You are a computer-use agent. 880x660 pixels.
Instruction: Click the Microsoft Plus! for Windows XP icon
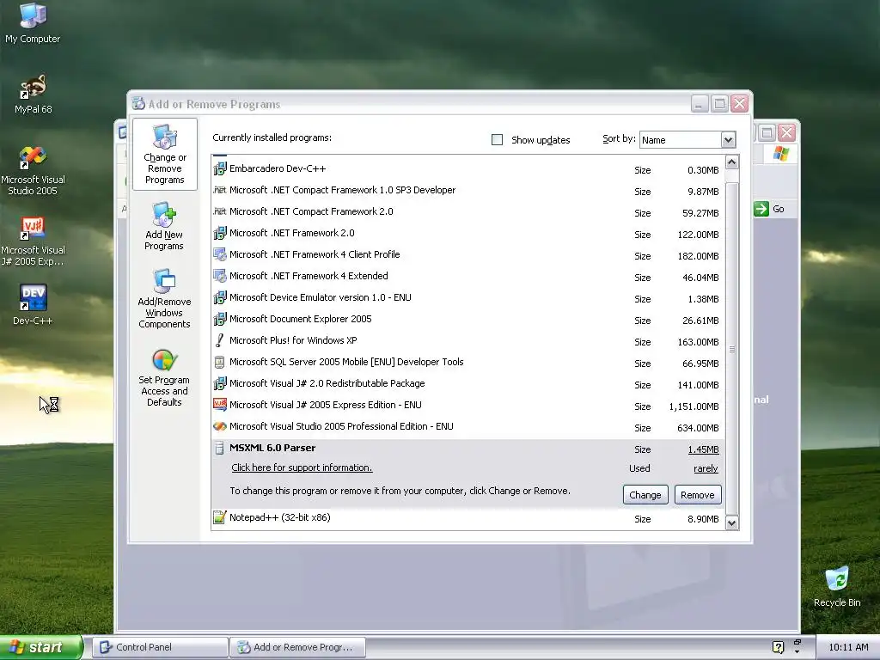219,340
